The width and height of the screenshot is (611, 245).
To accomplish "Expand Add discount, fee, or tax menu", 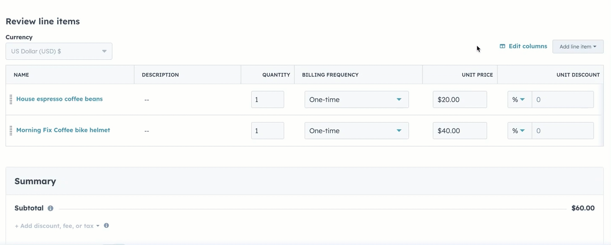I will 57,226.
